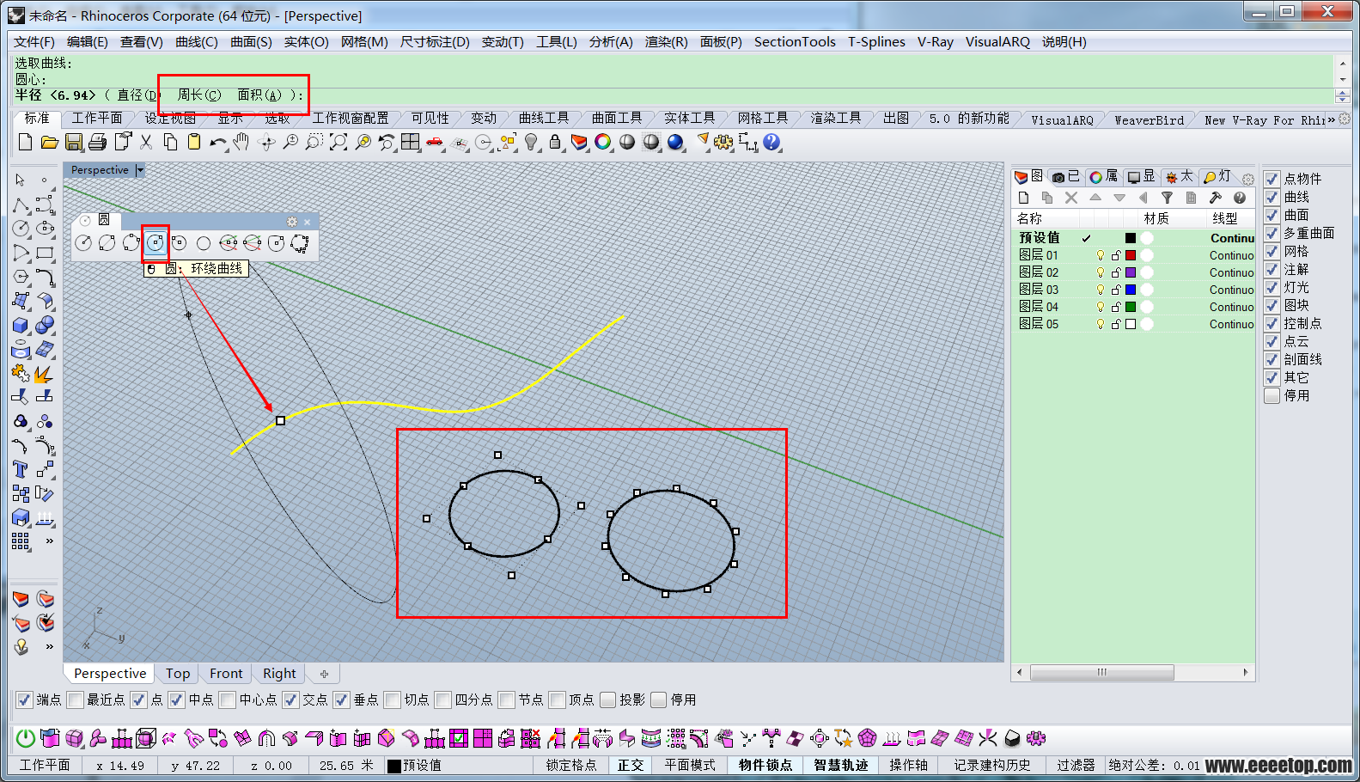
Task: Click the hammer tools icon in layers panel
Action: click(x=1215, y=198)
